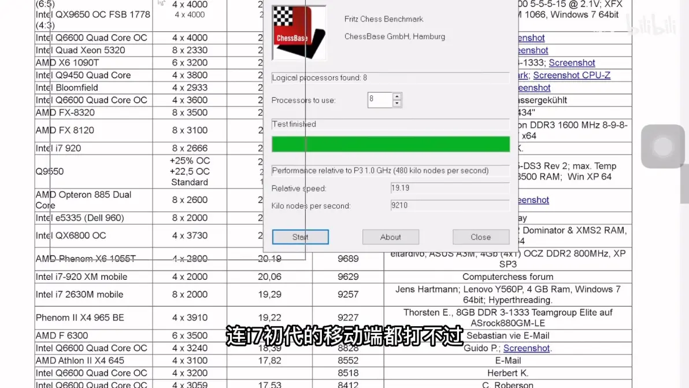Click the Processors to use number field
The height and width of the screenshot is (388, 689).
coord(380,99)
